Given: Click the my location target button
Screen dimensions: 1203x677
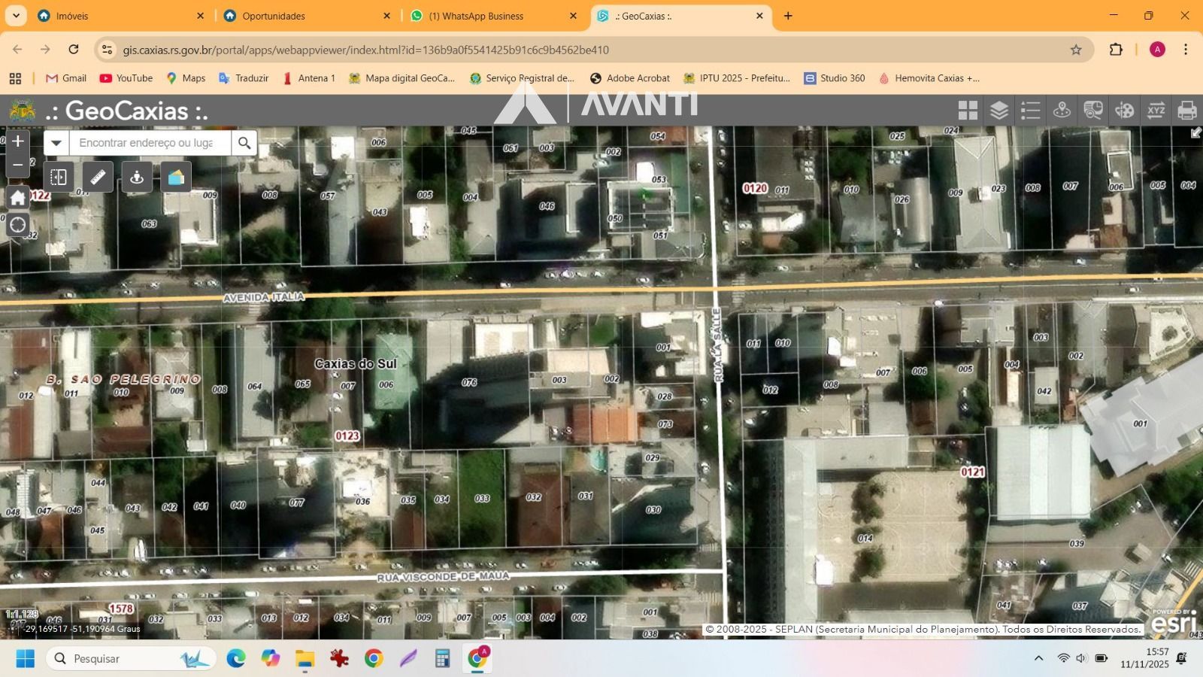Looking at the screenshot, I should pyautogui.click(x=18, y=224).
